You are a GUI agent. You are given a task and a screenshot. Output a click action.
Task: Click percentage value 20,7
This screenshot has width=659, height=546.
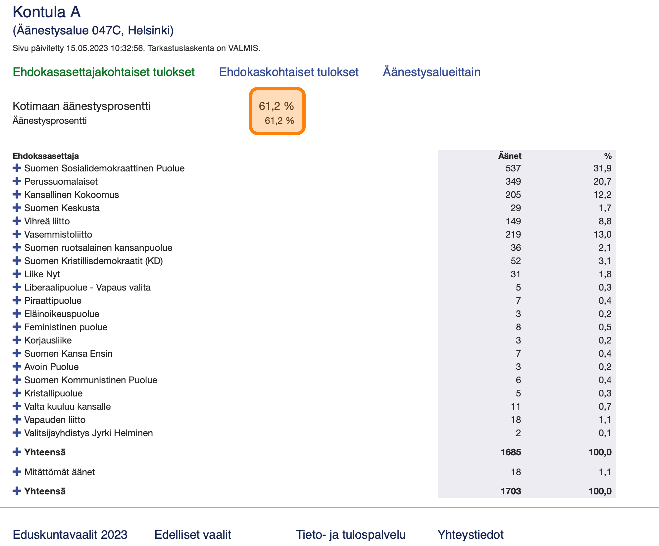(602, 181)
